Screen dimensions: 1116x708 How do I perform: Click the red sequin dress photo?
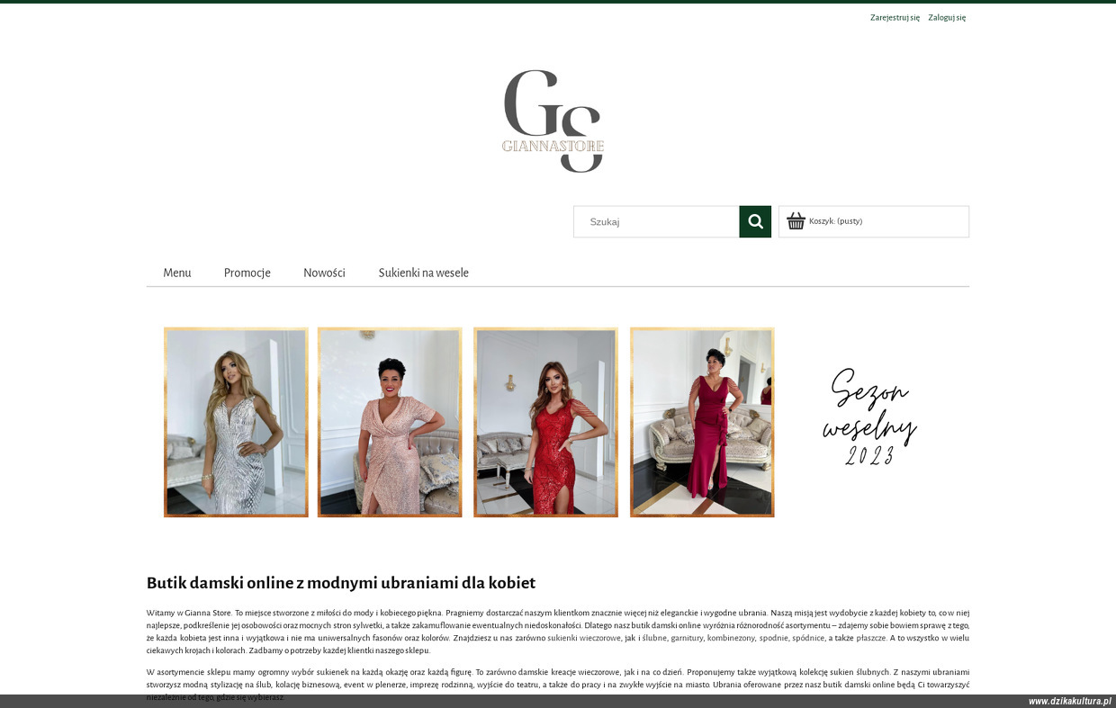click(x=545, y=422)
